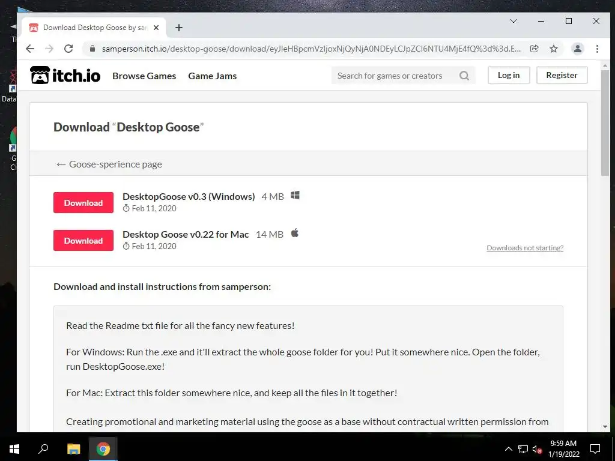Share this page via the share icon
Viewport: 615px width, 461px height.
pyautogui.click(x=534, y=49)
